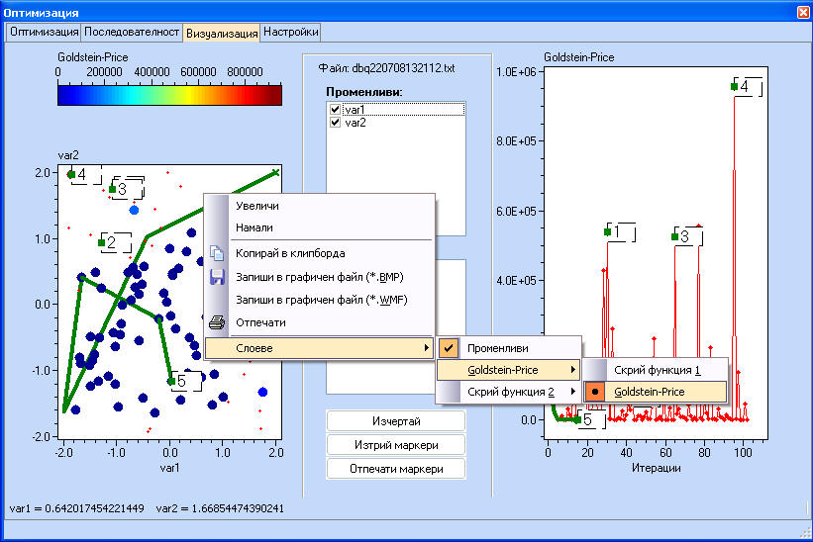The image size is (813, 542).
Task: Toggle the var2 variable checkbox
Action: pos(336,123)
